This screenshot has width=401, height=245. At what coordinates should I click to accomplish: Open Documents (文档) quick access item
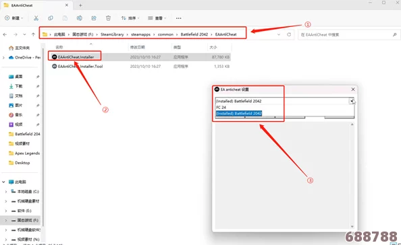[x=16, y=96]
